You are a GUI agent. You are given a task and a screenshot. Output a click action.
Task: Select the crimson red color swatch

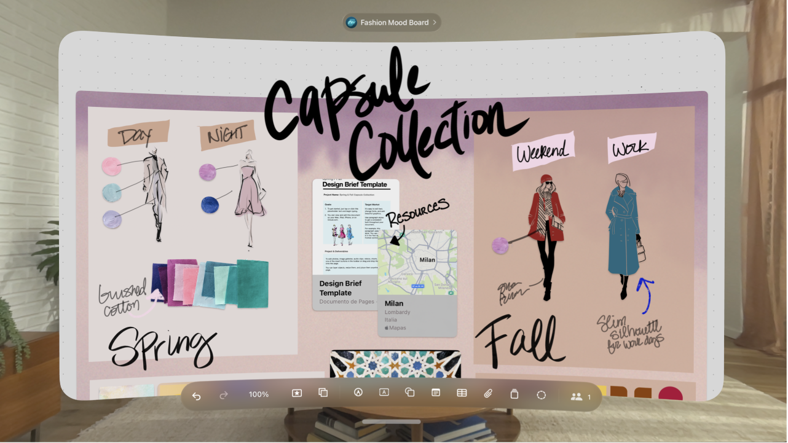[x=671, y=393]
